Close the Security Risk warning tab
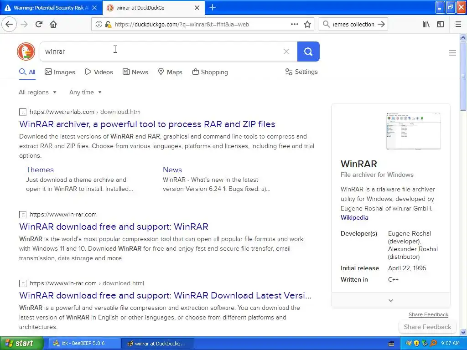 [x=94, y=8]
